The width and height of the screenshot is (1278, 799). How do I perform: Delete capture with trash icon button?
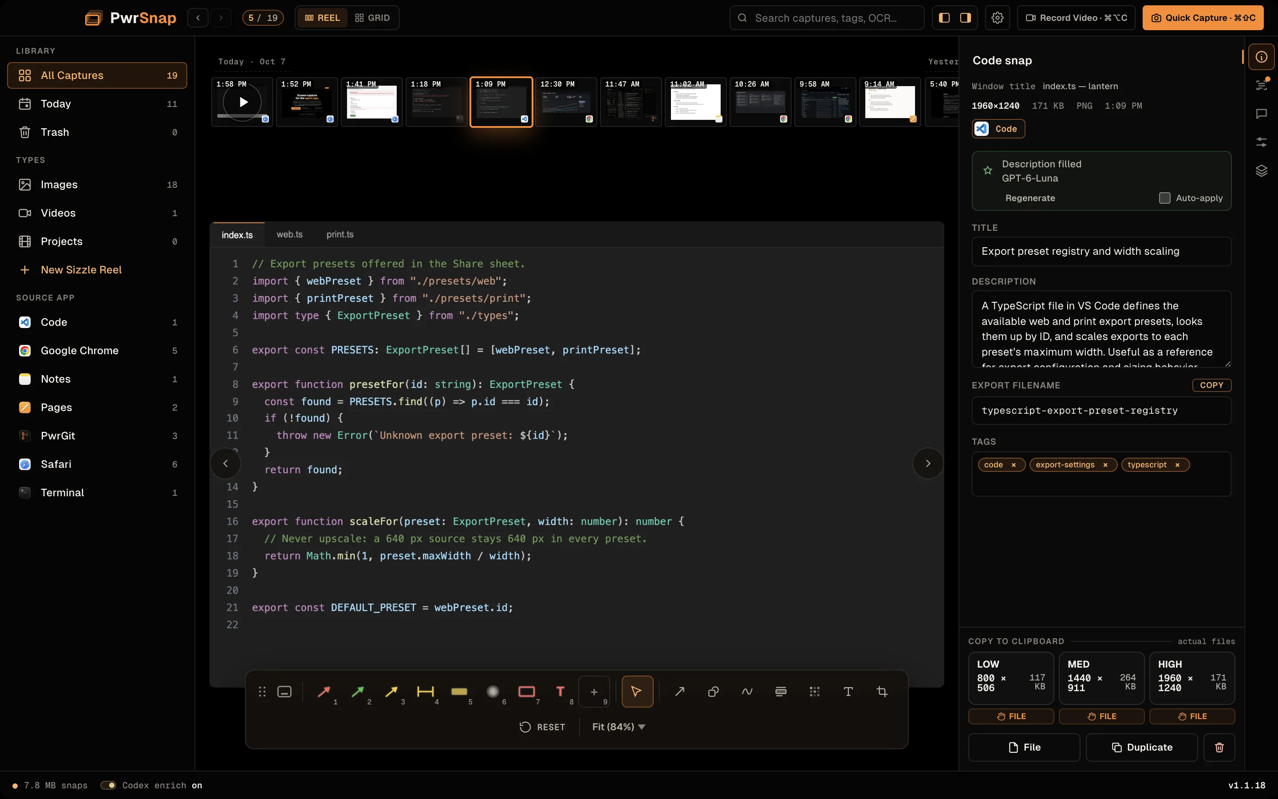(1219, 747)
